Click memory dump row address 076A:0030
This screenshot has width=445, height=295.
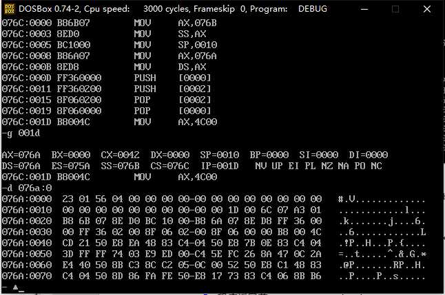[27, 232]
